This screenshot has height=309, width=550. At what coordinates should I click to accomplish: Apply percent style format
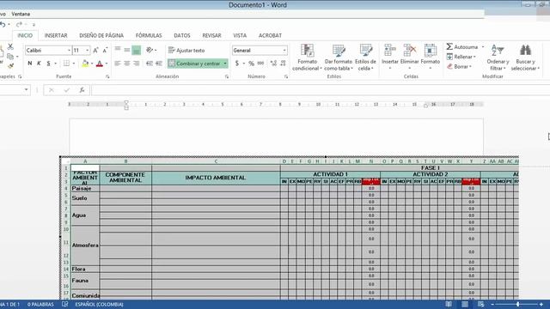click(251, 64)
